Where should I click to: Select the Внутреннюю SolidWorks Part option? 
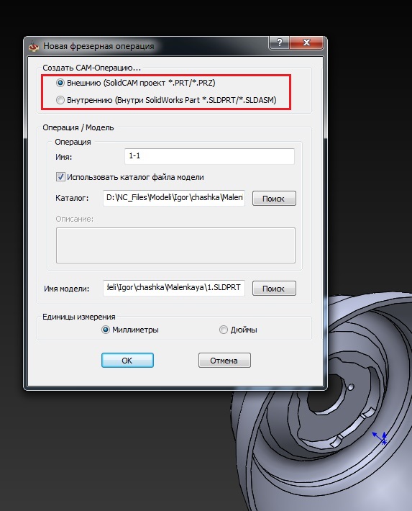60,100
